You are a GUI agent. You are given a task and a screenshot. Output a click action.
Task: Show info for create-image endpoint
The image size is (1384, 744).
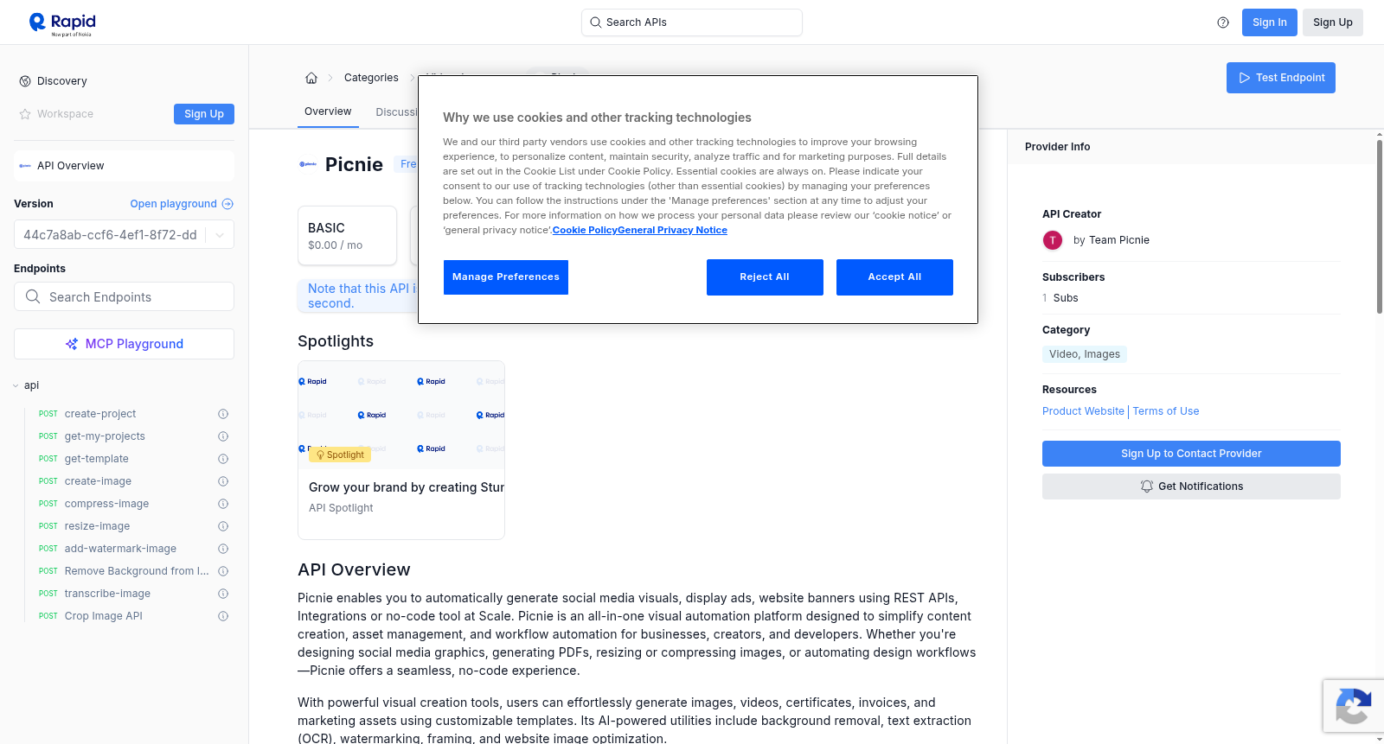[x=223, y=481]
